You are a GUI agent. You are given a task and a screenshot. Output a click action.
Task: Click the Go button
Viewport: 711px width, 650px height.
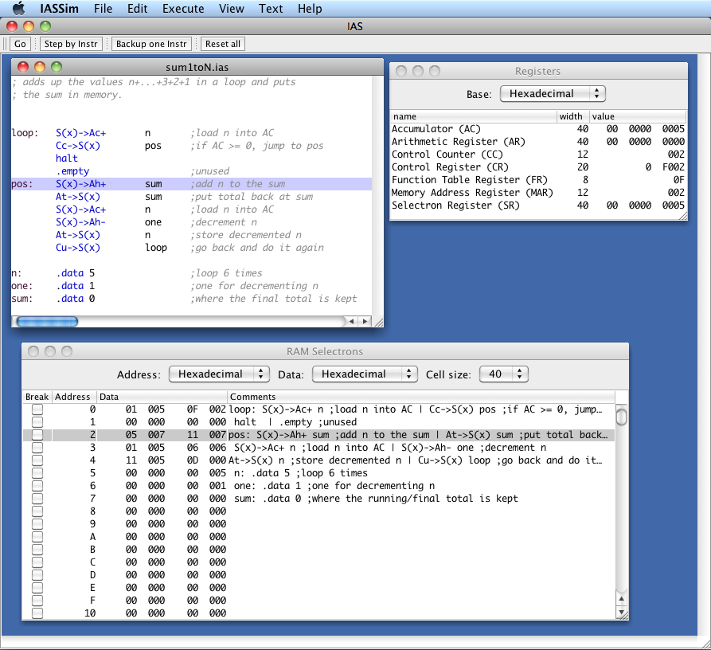[20, 44]
